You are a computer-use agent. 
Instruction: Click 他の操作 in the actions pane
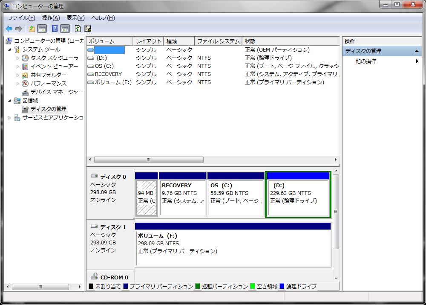click(366, 61)
